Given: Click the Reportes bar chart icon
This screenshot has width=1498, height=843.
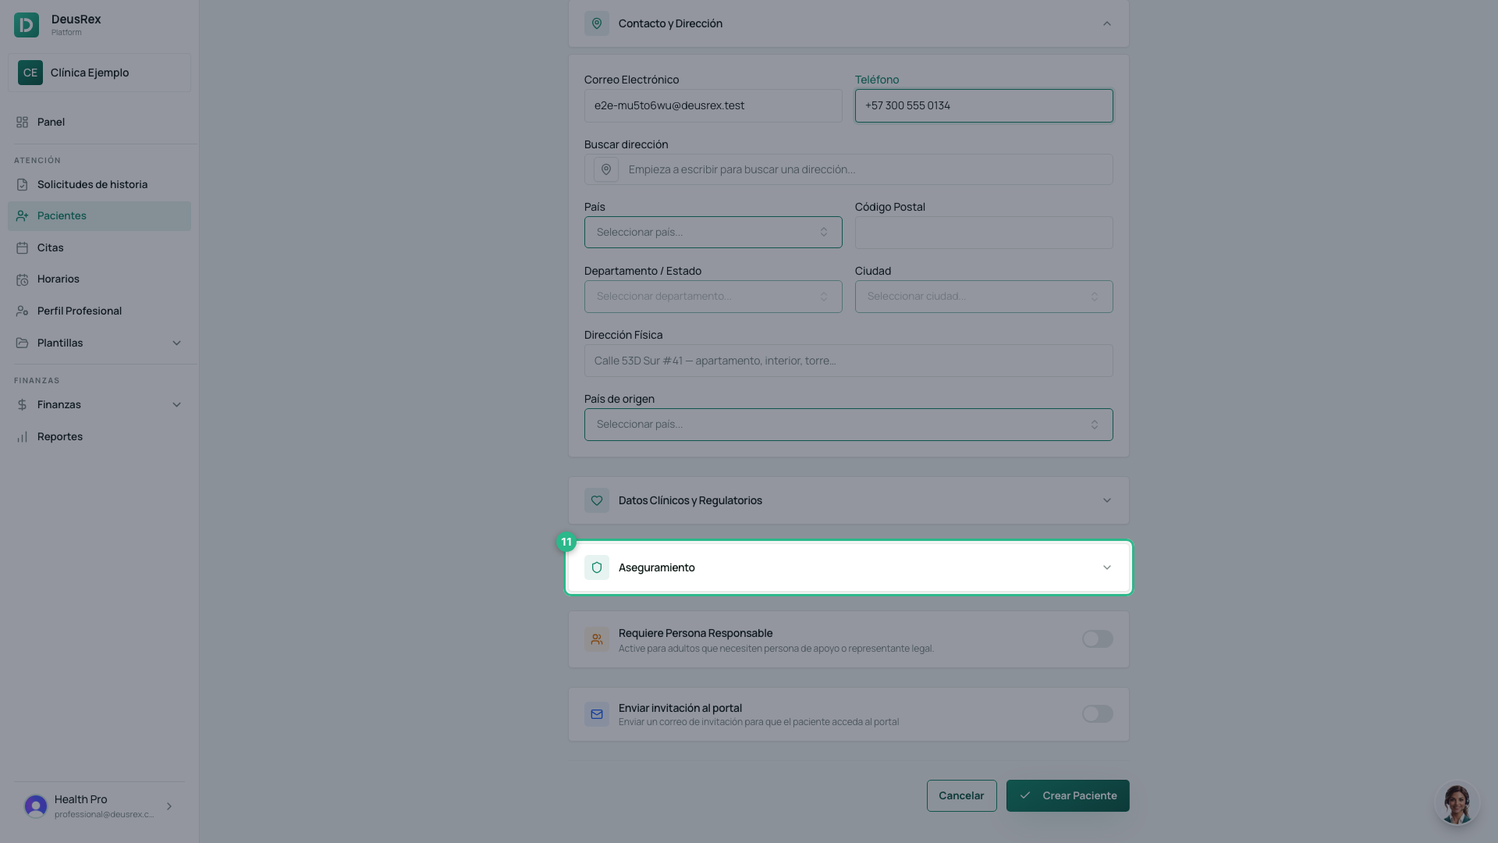Looking at the screenshot, I should click(x=22, y=437).
